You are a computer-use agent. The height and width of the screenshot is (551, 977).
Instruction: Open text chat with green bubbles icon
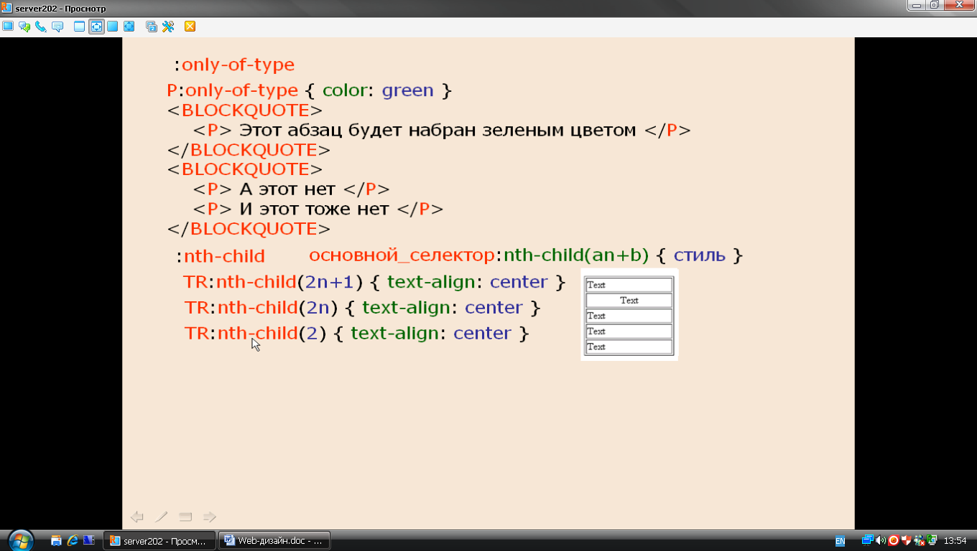click(x=24, y=27)
